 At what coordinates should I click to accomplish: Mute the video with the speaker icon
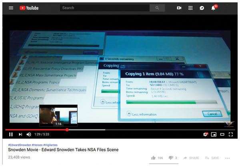pyautogui.click(x=29, y=134)
